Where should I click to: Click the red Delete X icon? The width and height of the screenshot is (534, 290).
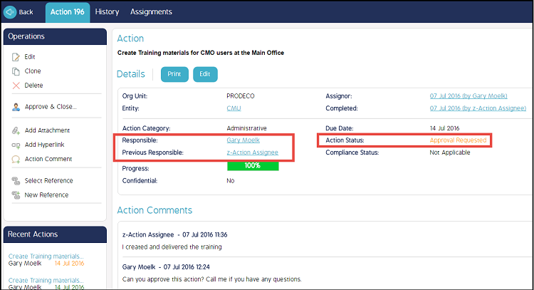click(16, 86)
